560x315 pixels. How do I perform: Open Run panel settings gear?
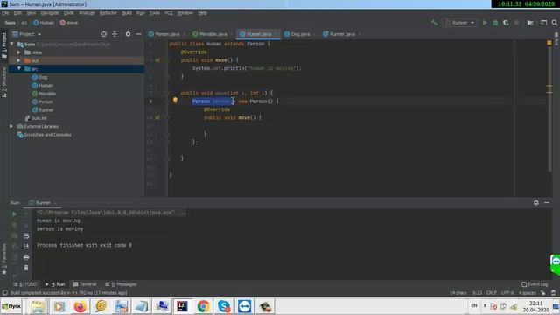[536, 202]
